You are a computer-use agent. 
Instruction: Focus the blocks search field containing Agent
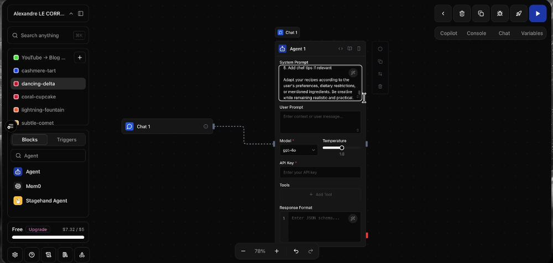tap(48, 156)
